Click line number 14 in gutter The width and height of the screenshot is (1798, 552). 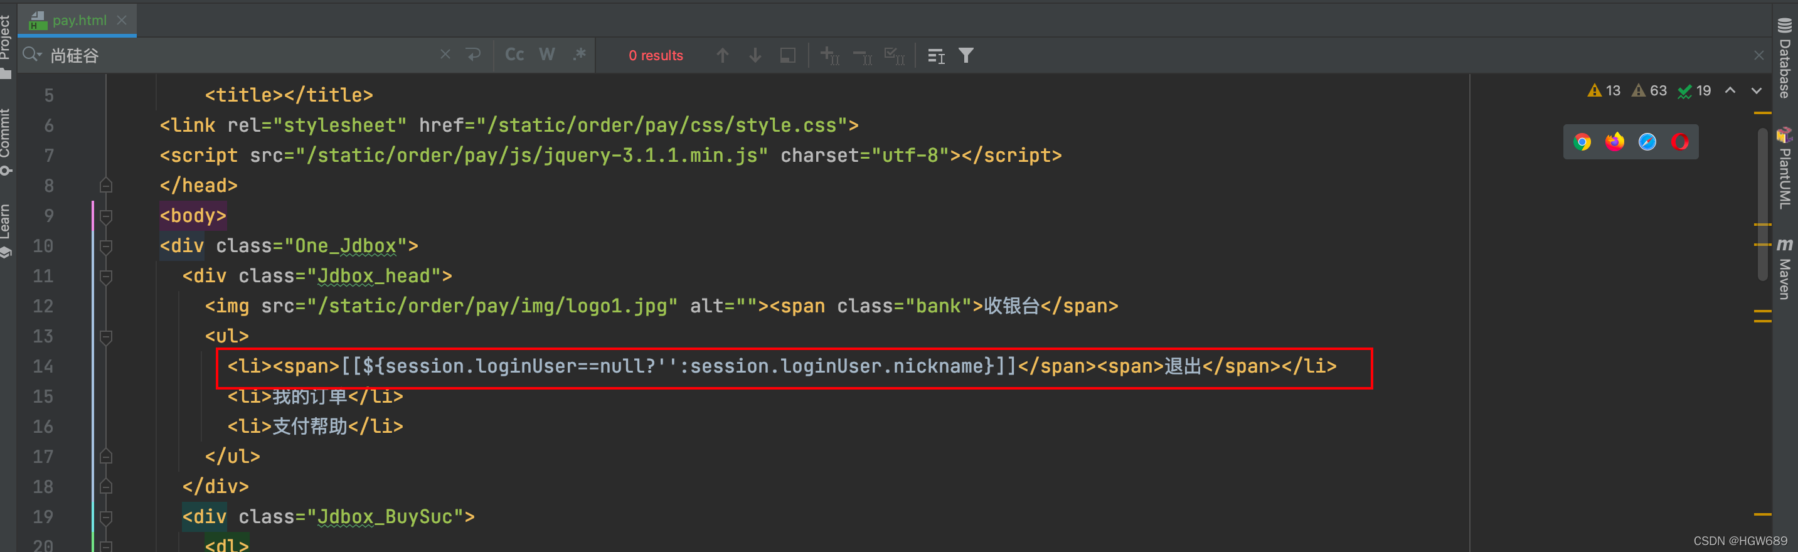tap(43, 366)
